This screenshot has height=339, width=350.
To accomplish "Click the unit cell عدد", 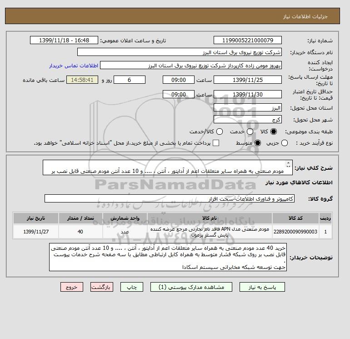I will tap(125, 232).
